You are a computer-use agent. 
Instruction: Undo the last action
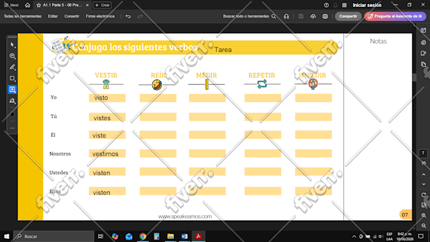point(128,16)
